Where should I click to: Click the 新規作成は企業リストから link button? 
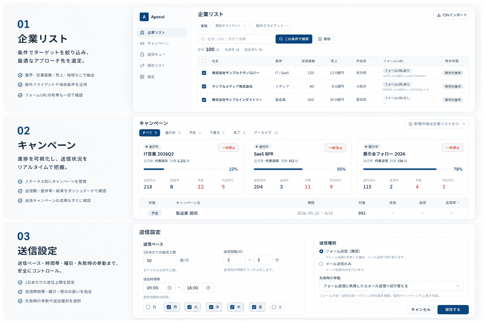[x=437, y=124]
